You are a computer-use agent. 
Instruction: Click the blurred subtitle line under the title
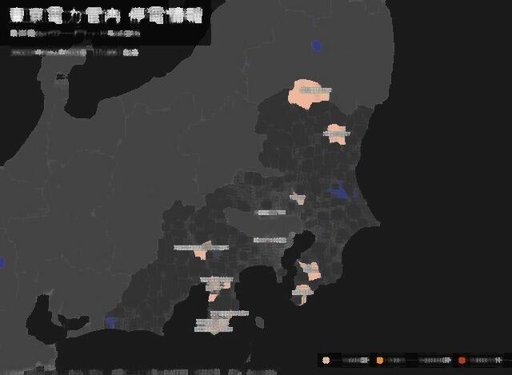(x=75, y=34)
